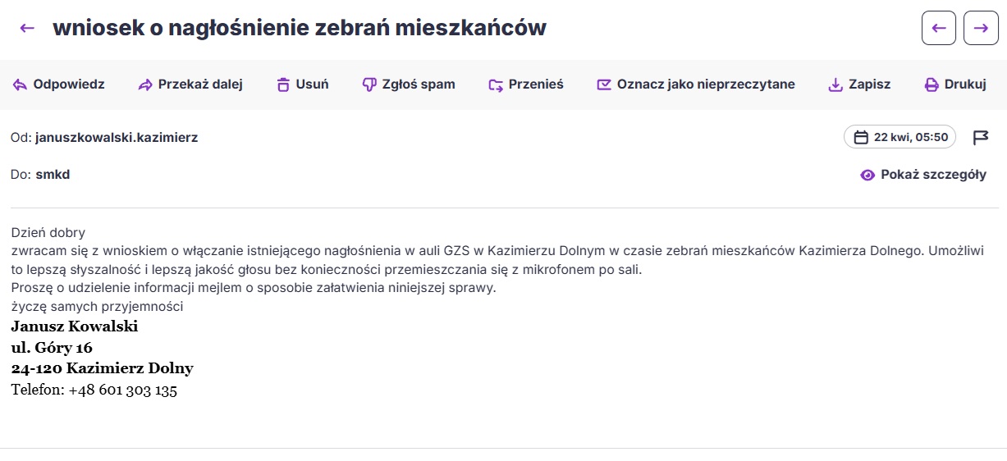Click the Zapisz download icon
1007x461 pixels.
click(835, 84)
